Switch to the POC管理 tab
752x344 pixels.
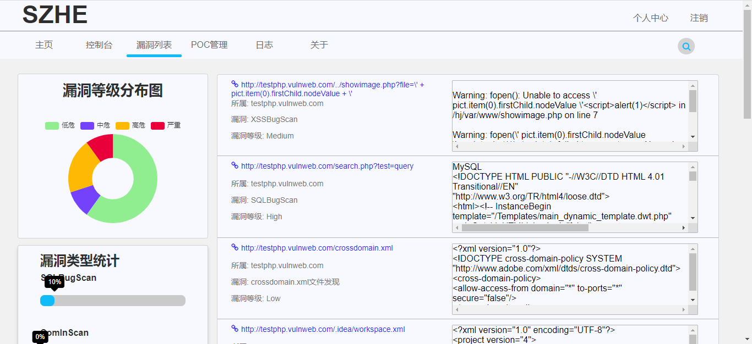209,45
